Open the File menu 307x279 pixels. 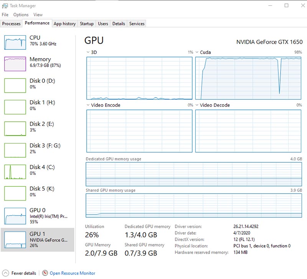point(5,15)
